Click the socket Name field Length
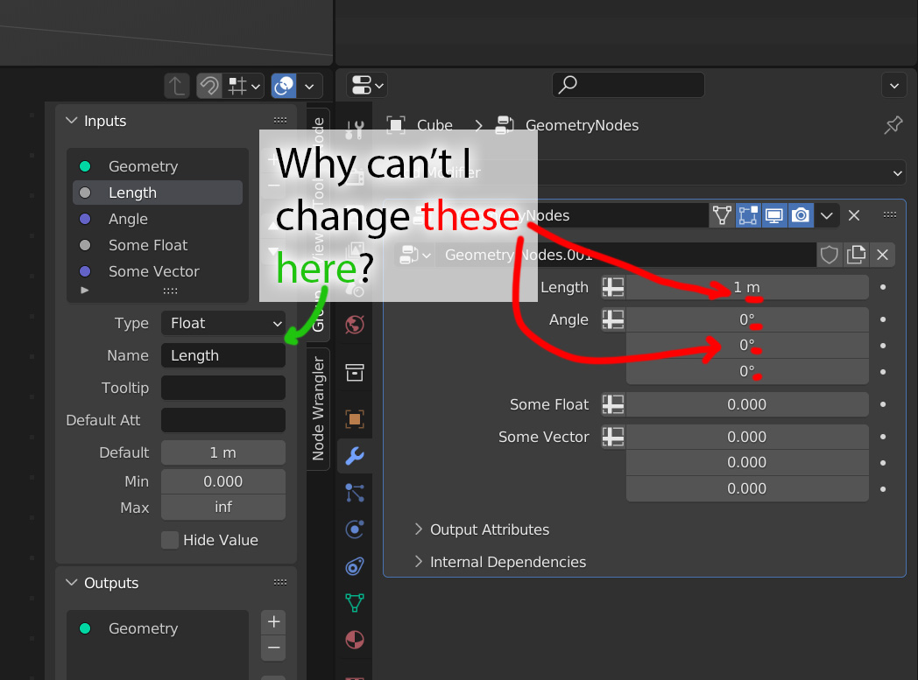The image size is (918, 680). pyautogui.click(x=223, y=355)
